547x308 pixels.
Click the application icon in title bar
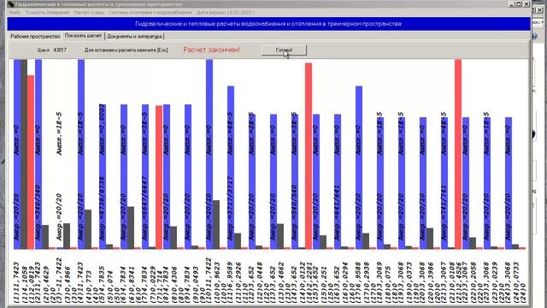(x=11, y=4)
